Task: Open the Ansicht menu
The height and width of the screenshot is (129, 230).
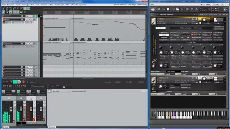Action: [18, 5]
